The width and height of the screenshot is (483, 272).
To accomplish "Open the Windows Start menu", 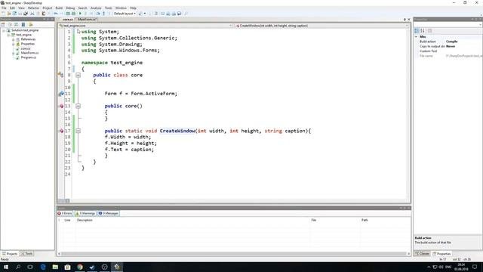I will pyautogui.click(x=6, y=267).
